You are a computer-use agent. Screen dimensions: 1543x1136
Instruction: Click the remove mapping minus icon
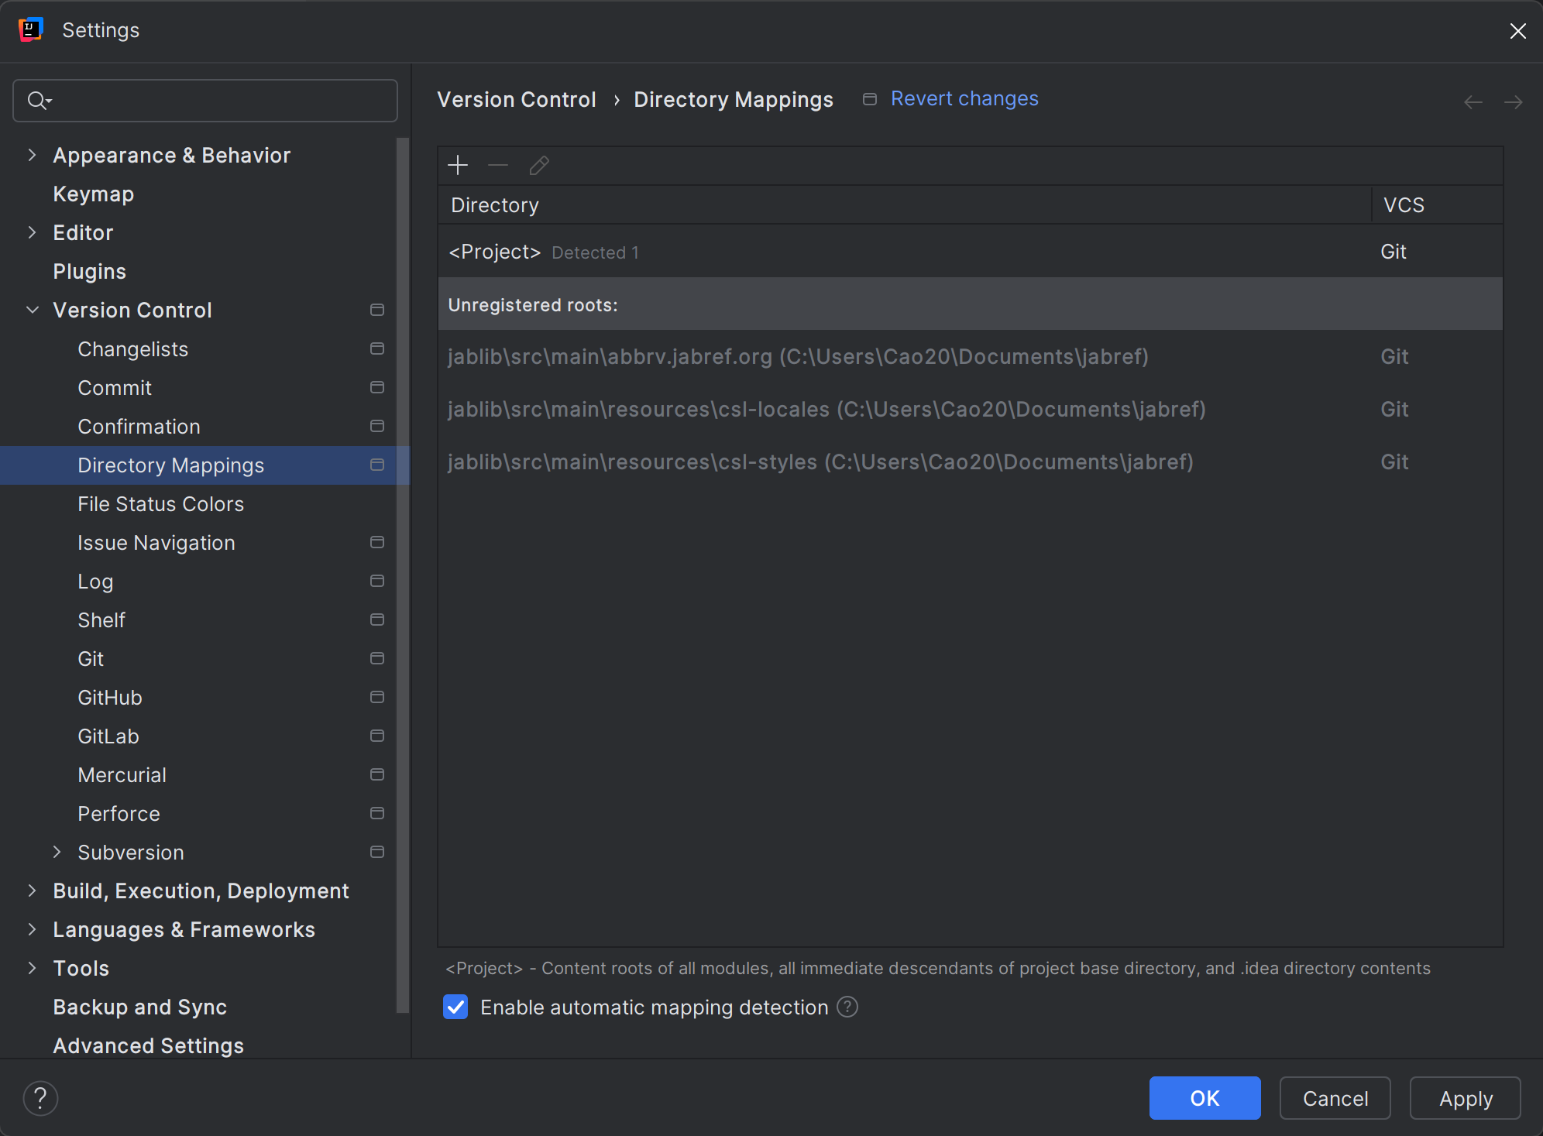[x=498, y=165]
